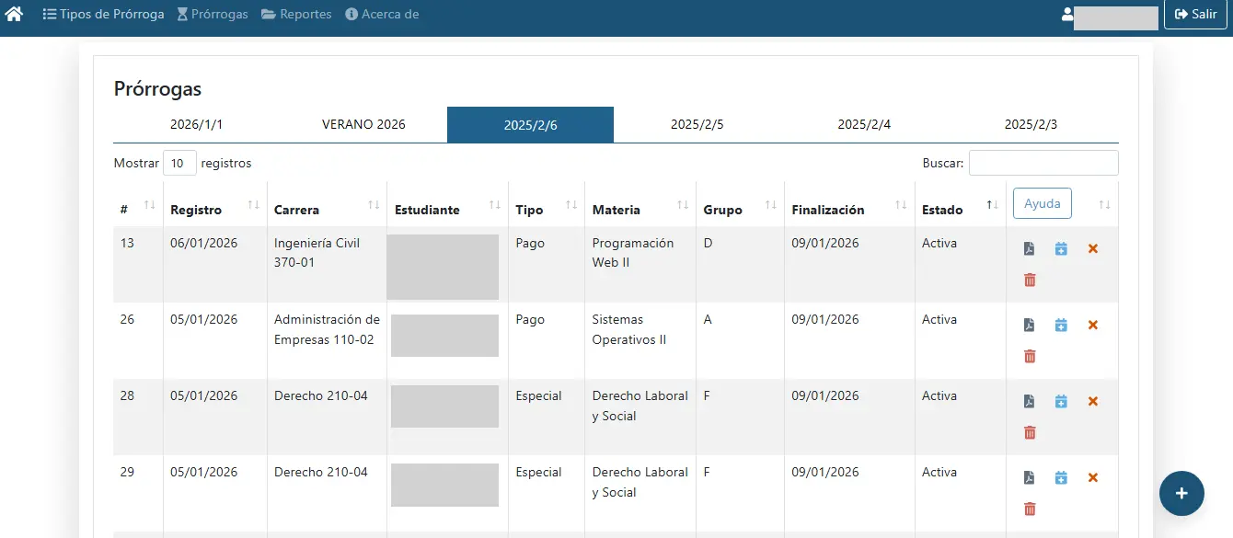Add a new prórroga with the floating plus button
1233x538 pixels.
pyautogui.click(x=1181, y=493)
